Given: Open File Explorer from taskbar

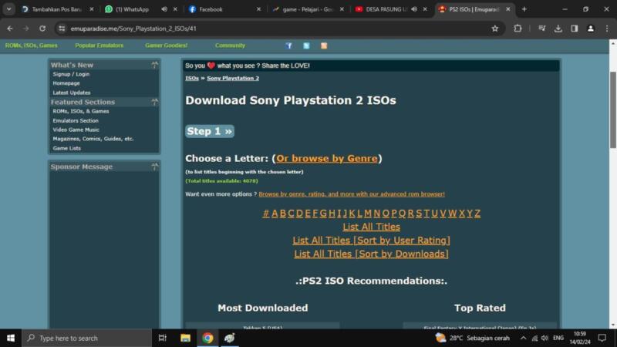Looking at the screenshot, I should click(x=185, y=338).
